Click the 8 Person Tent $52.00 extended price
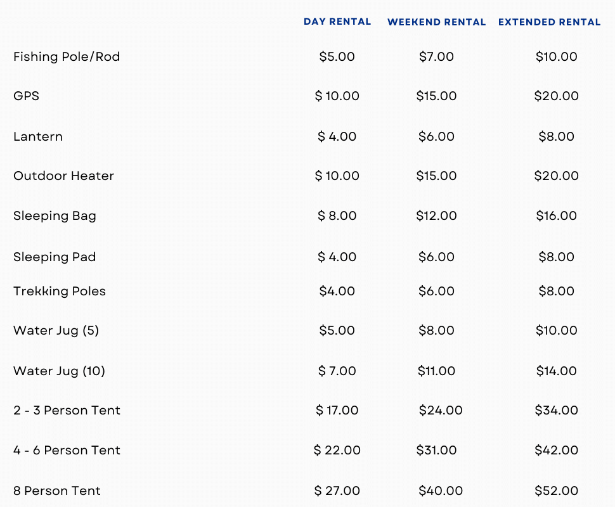 [556, 491]
